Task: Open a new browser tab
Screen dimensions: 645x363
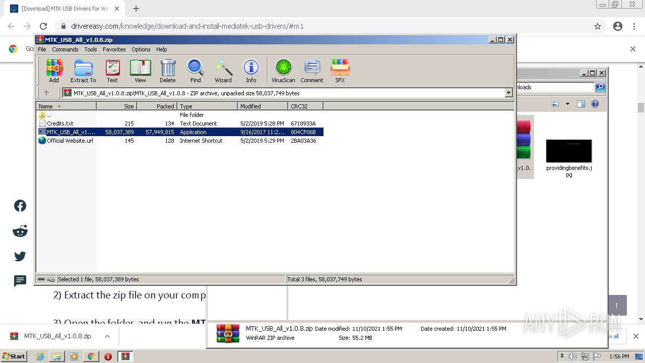Action: pos(136,9)
